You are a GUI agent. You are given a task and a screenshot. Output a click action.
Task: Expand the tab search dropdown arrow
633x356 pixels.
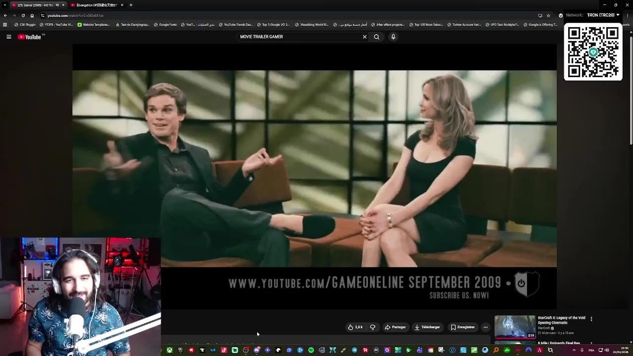4,5
